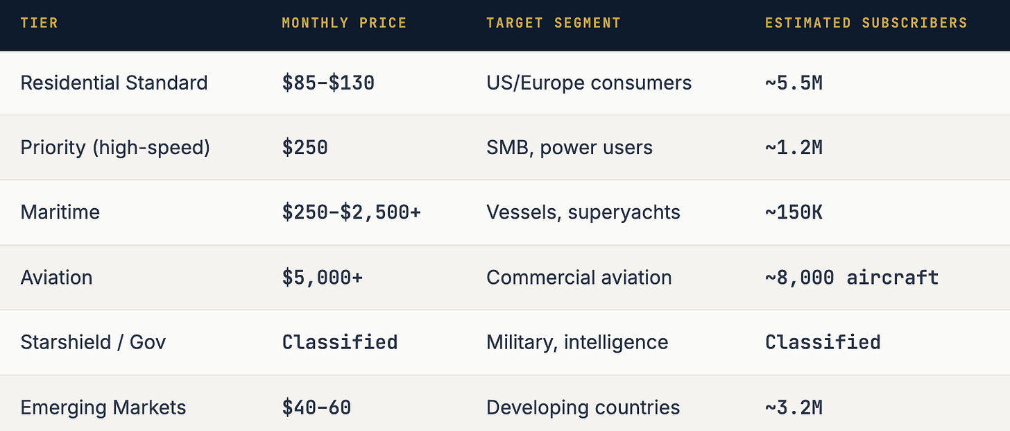Select the SMB, power users cell
Screen dimensions: 1010x431
click(570, 148)
